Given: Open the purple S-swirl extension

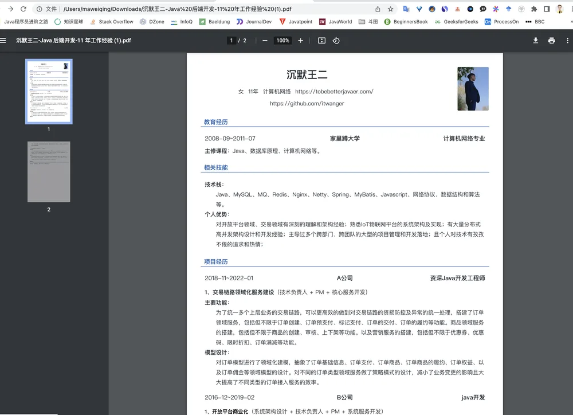Looking at the screenshot, I should point(445,9).
